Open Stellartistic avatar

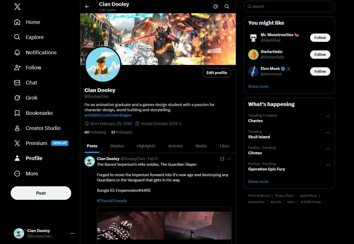(253, 54)
